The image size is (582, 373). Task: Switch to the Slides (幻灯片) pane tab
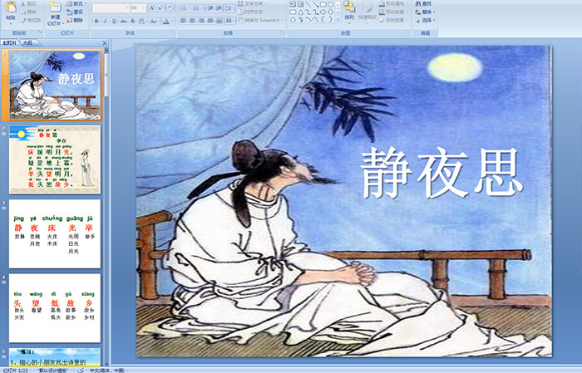[x=10, y=43]
